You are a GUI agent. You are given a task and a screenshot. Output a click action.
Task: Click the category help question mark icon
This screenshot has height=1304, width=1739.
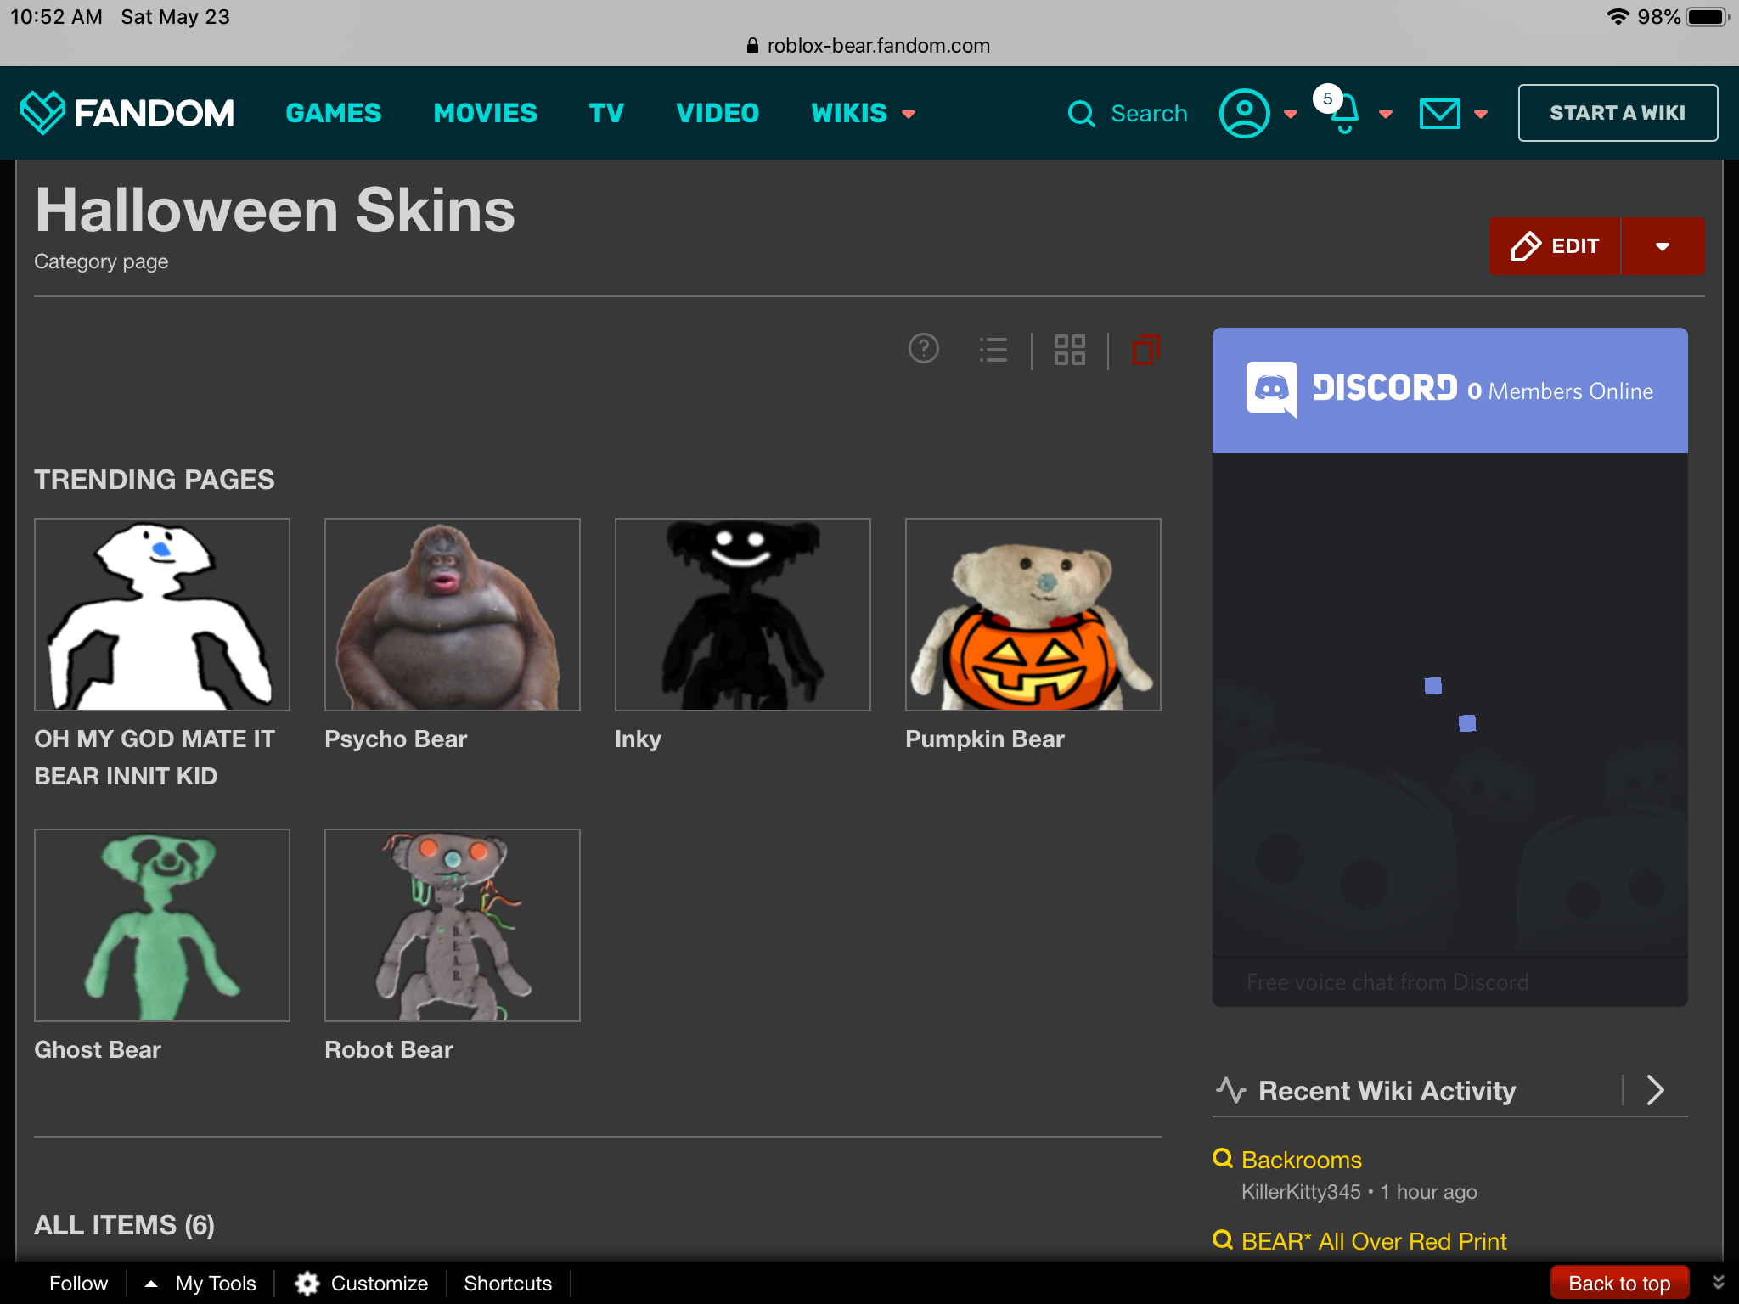(923, 348)
